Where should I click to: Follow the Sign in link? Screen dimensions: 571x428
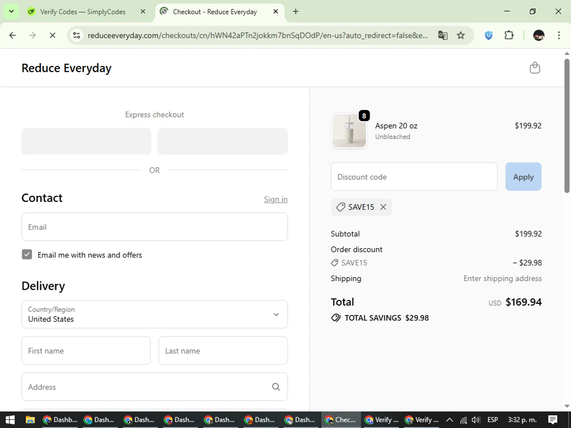[276, 199]
